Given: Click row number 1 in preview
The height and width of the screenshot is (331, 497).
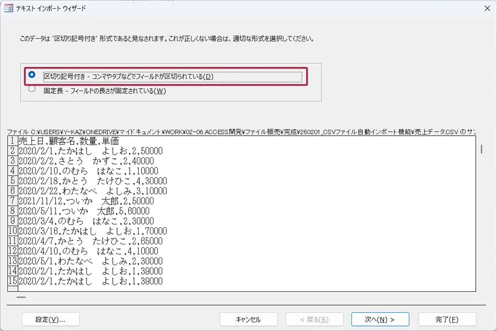Looking at the screenshot, I should coord(12,141).
